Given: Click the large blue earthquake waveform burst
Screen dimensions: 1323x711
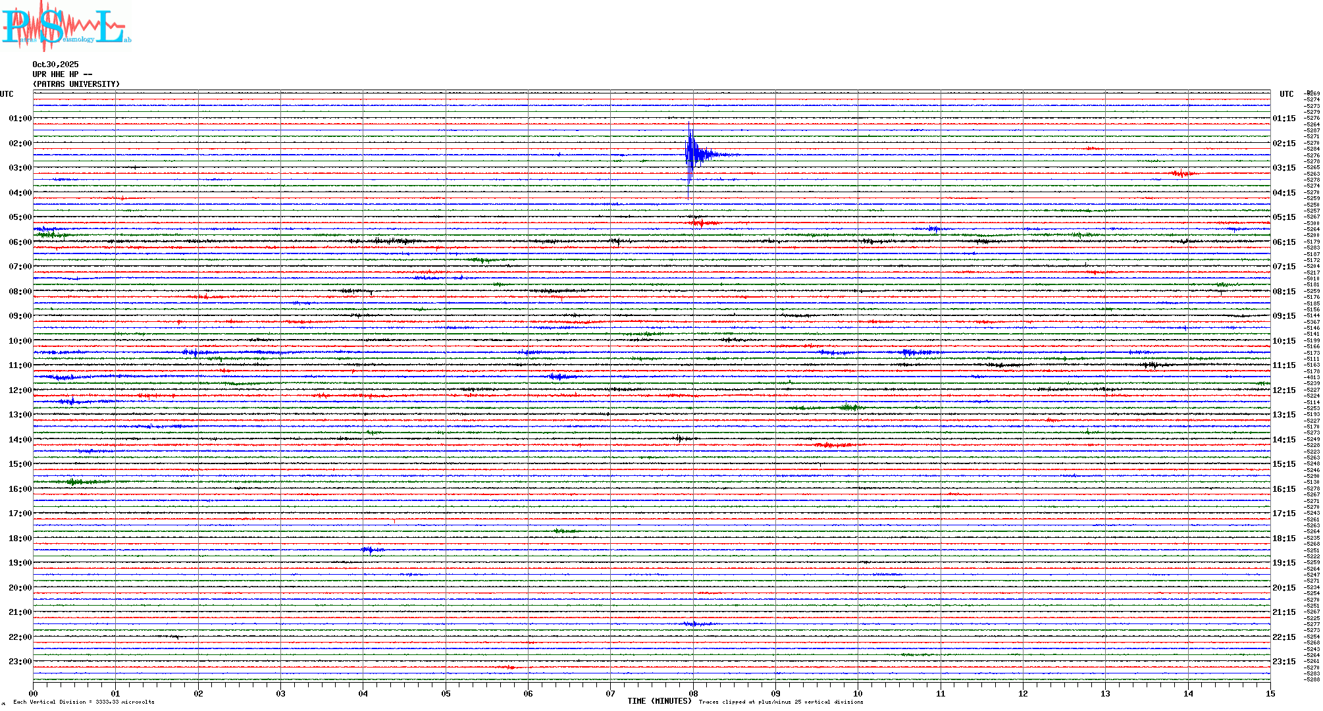Looking at the screenshot, I should pos(692,154).
